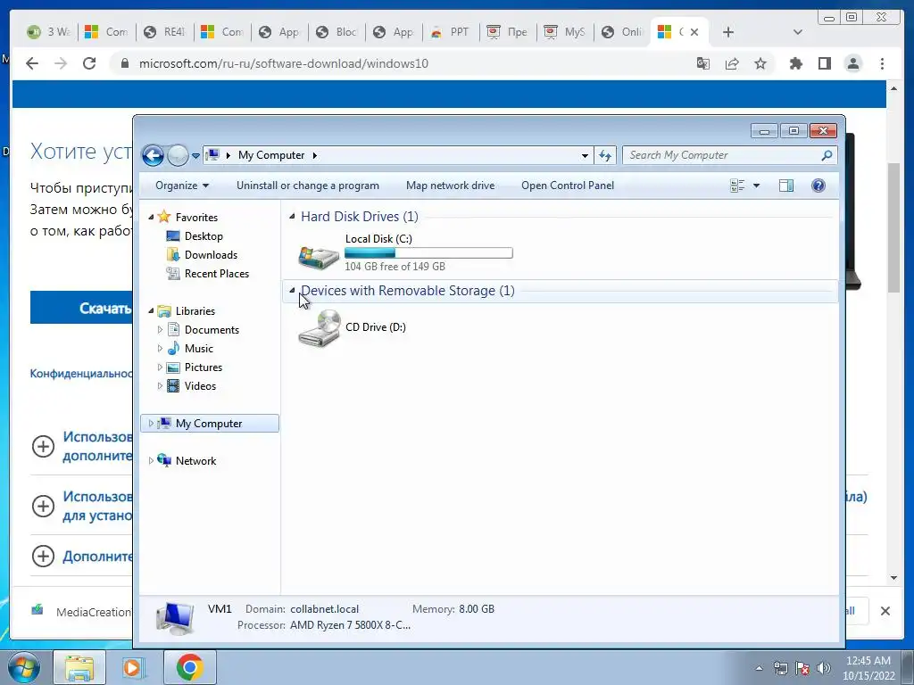Open Windows Explorer from the taskbar

tap(79, 667)
